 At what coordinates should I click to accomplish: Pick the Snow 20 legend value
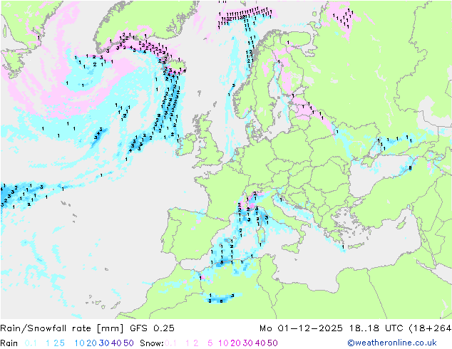click(x=235, y=343)
